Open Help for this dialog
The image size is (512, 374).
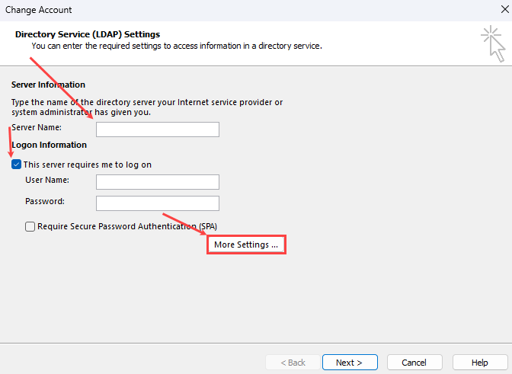[x=479, y=362]
